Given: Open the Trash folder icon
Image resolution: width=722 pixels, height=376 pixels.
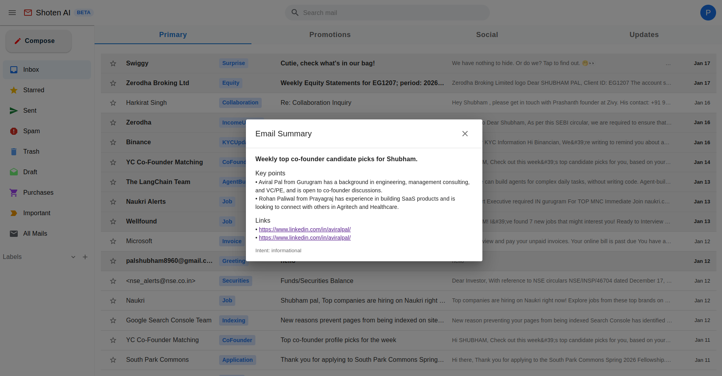Looking at the screenshot, I should (13, 151).
